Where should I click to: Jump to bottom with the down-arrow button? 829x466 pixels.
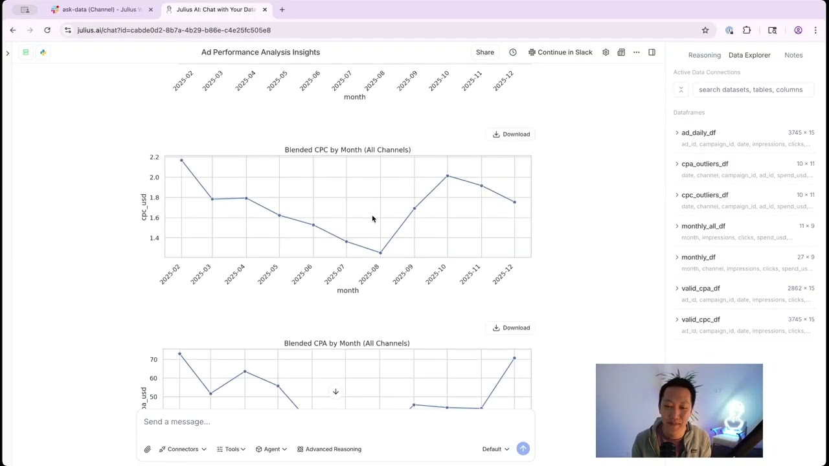coord(335,392)
